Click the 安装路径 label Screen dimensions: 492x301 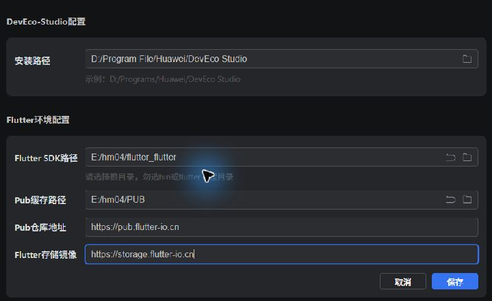32,61
